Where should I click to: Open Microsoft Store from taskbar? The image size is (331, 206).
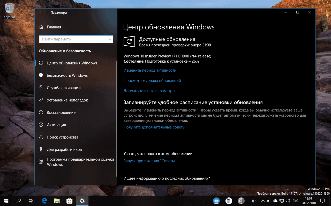(x=70, y=201)
